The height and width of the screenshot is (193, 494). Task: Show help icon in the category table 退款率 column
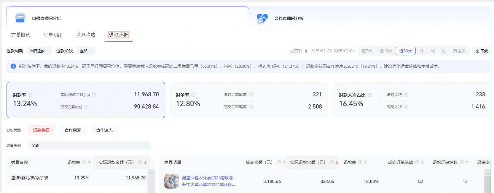[x=84, y=162]
